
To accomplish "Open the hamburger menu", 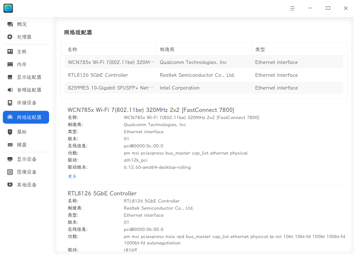I will 292,8.
